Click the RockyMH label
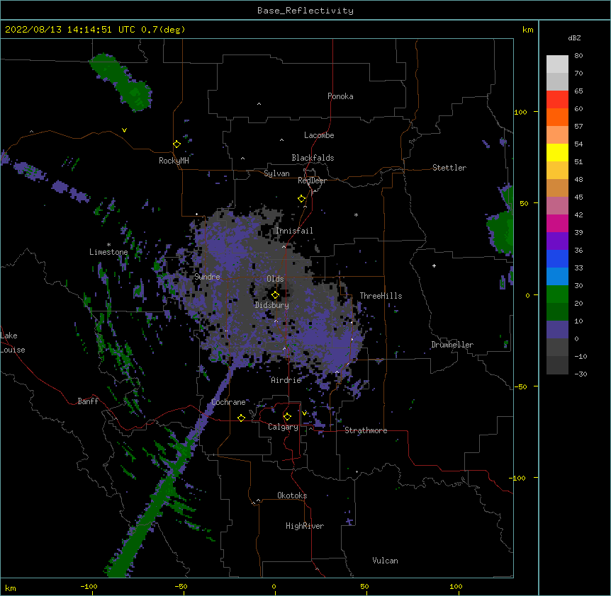 click(174, 161)
